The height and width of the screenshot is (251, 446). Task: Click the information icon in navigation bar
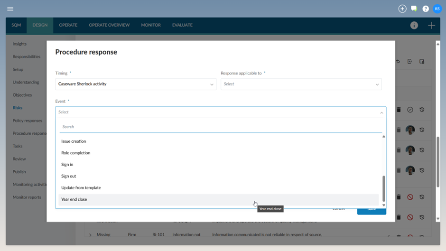coord(414,25)
